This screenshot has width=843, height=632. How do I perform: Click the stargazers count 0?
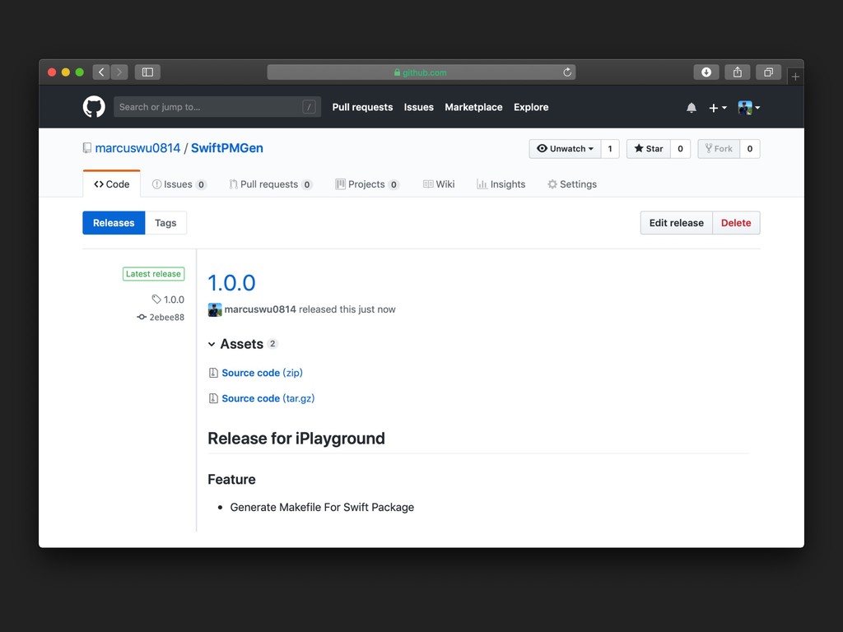pos(680,149)
